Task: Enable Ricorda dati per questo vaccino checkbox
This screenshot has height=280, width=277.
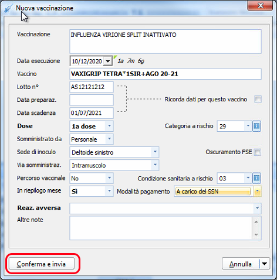Action: pyautogui.click(x=258, y=99)
